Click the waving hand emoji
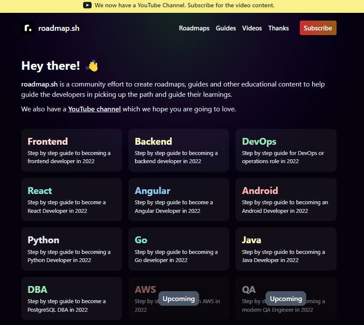 tap(92, 66)
